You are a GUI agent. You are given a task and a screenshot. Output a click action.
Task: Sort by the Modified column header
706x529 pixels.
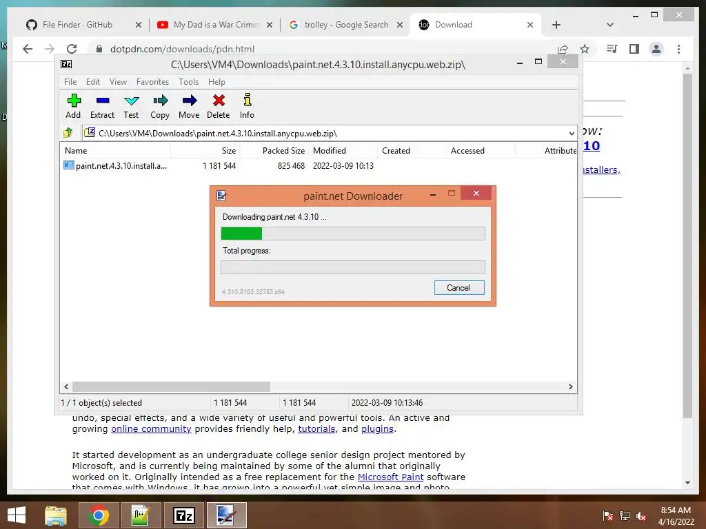[343, 151]
